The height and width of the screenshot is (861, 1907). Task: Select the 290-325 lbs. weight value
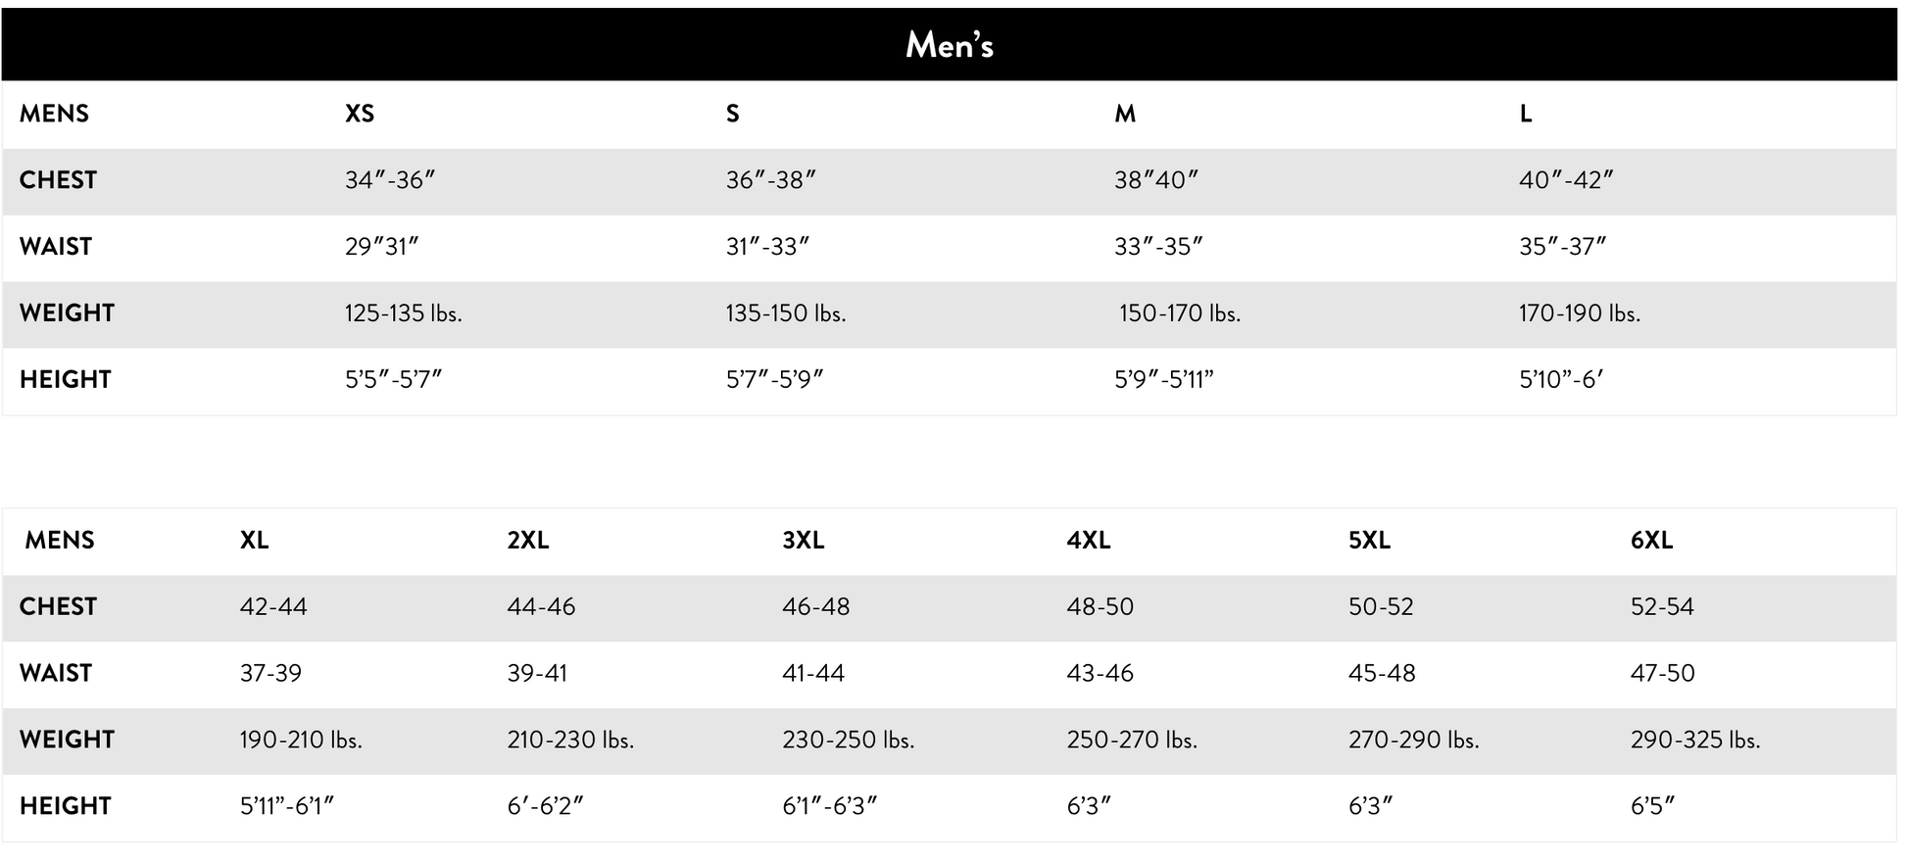tap(1695, 740)
